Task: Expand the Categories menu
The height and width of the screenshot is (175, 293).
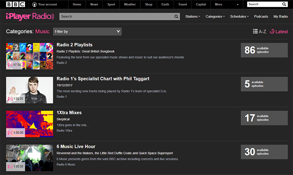Action: (x=215, y=16)
